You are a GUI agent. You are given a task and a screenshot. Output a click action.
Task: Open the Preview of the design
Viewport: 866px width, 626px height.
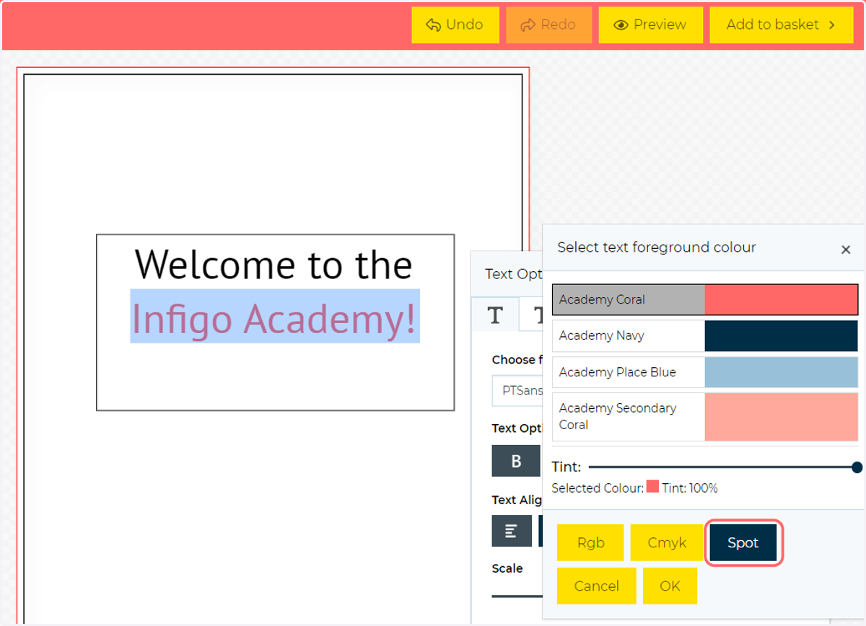click(x=650, y=25)
